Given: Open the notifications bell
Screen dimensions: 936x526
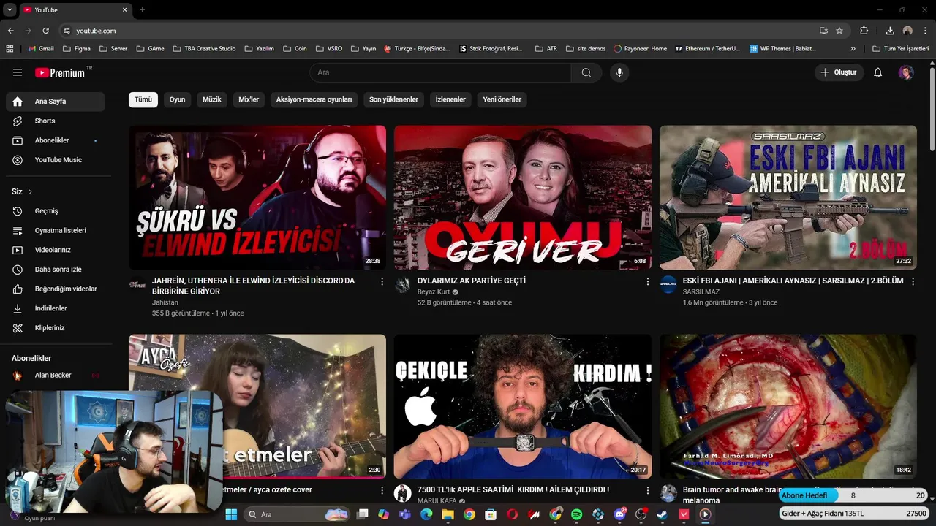Looking at the screenshot, I should (x=878, y=72).
